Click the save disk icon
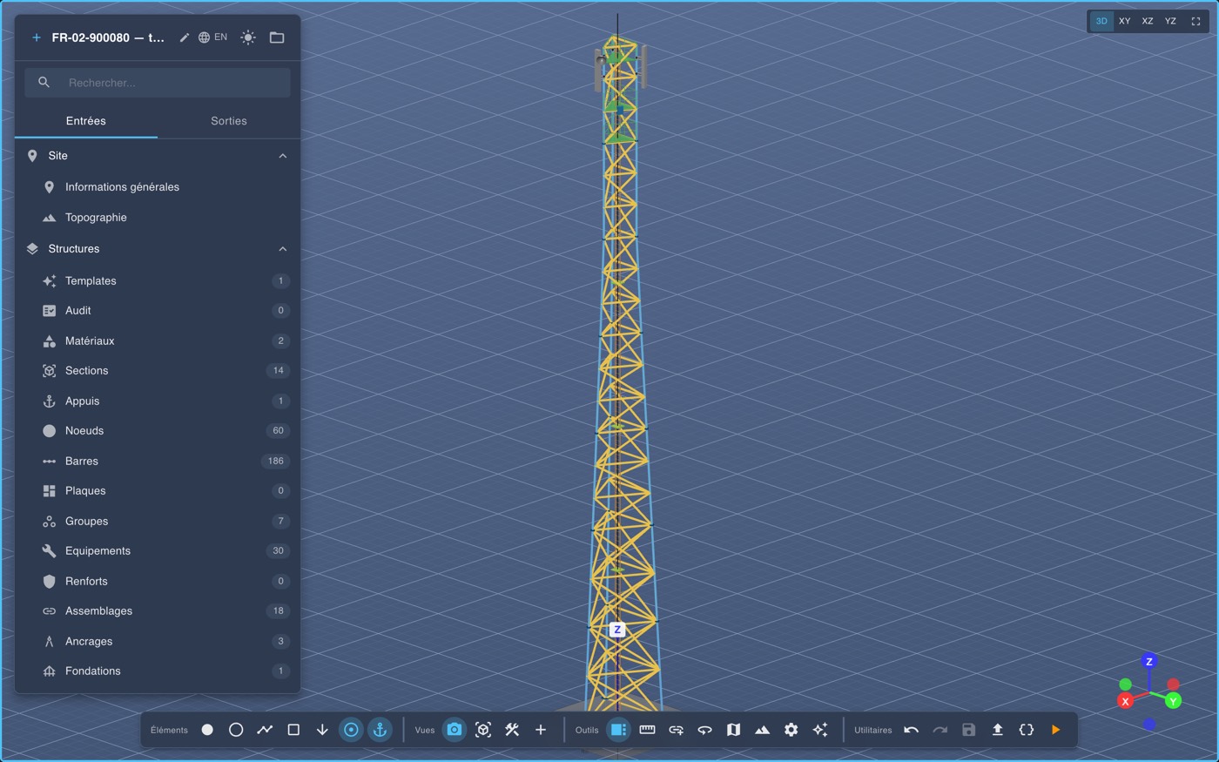The width and height of the screenshot is (1219, 762). [x=968, y=730]
